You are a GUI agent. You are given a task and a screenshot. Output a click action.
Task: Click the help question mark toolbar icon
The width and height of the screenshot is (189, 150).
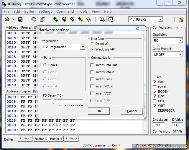tap(181, 19)
